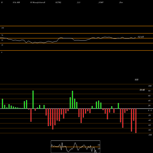The height and width of the screenshot is (153, 153).
Task: Click the RSI axis label 70
Action: (x=2, y=35)
